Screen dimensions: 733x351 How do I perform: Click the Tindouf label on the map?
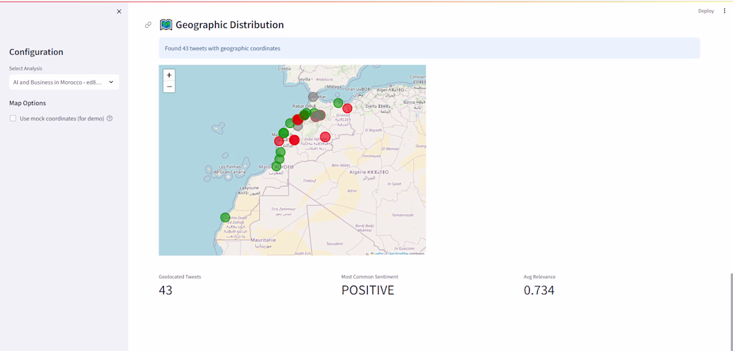[310, 180]
